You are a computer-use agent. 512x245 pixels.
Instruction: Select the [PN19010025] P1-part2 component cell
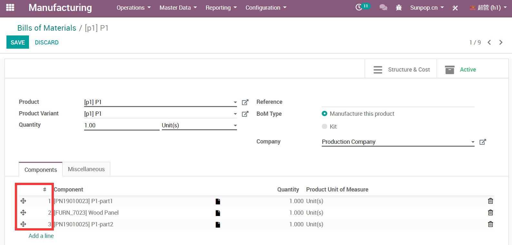pos(84,224)
